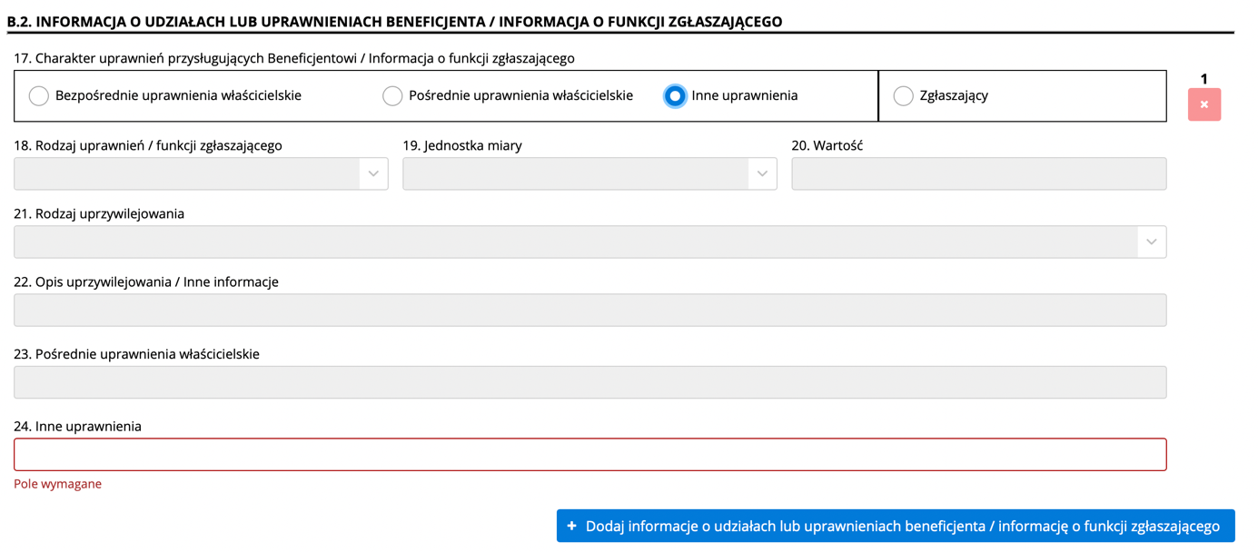Image resolution: width=1258 pixels, height=552 pixels.
Task: Open the Rodzaj uprawnień / funkcji zgłaszającego combo box
Action: 186,173
